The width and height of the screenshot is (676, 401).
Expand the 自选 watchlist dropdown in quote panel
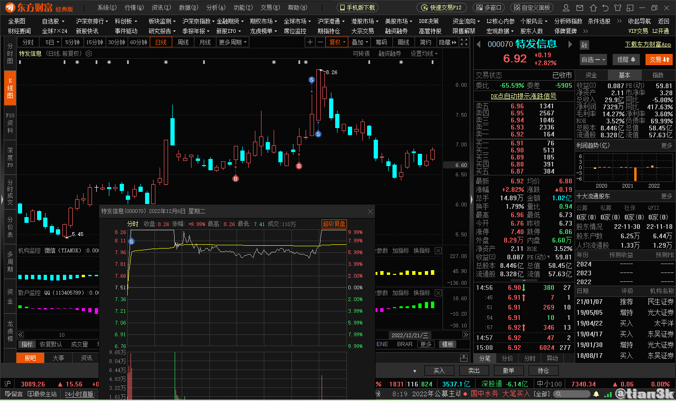(593, 60)
